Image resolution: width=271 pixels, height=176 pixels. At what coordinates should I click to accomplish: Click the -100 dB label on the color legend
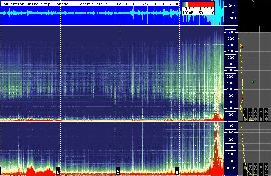click(187, 13)
